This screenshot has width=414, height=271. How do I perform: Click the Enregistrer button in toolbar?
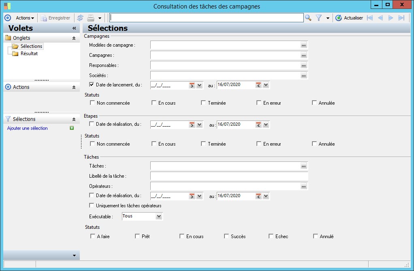tap(55, 18)
